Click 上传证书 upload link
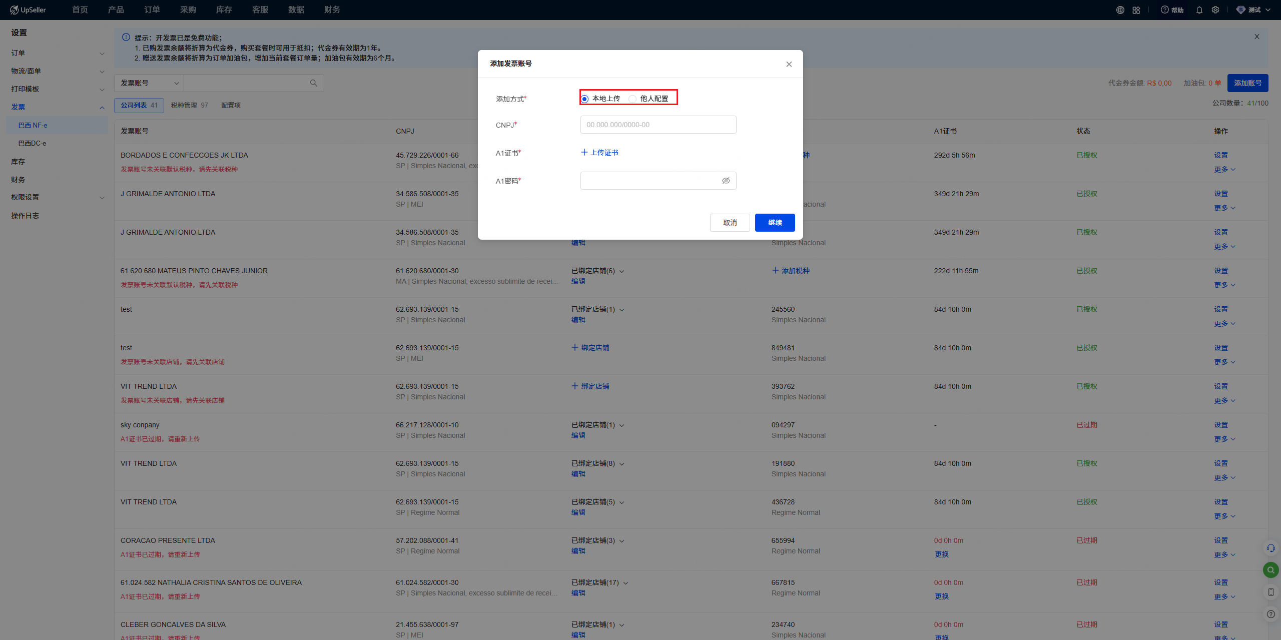The image size is (1281, 640). point(599,153)
